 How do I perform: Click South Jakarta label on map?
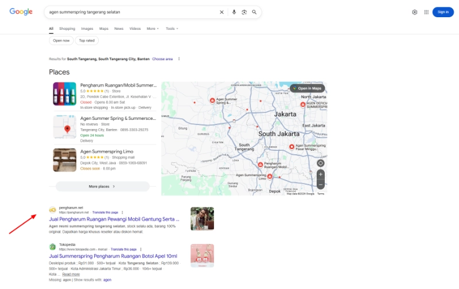click(279, 134)
